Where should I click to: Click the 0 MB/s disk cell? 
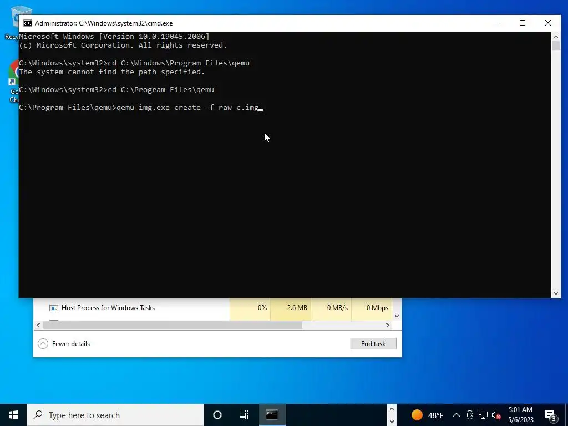pos(331,308)
